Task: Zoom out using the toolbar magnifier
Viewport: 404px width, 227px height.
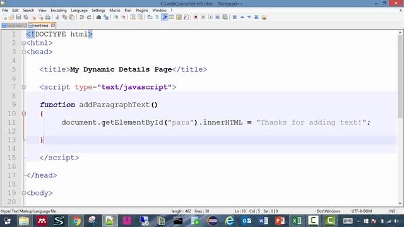Action: 123,17
